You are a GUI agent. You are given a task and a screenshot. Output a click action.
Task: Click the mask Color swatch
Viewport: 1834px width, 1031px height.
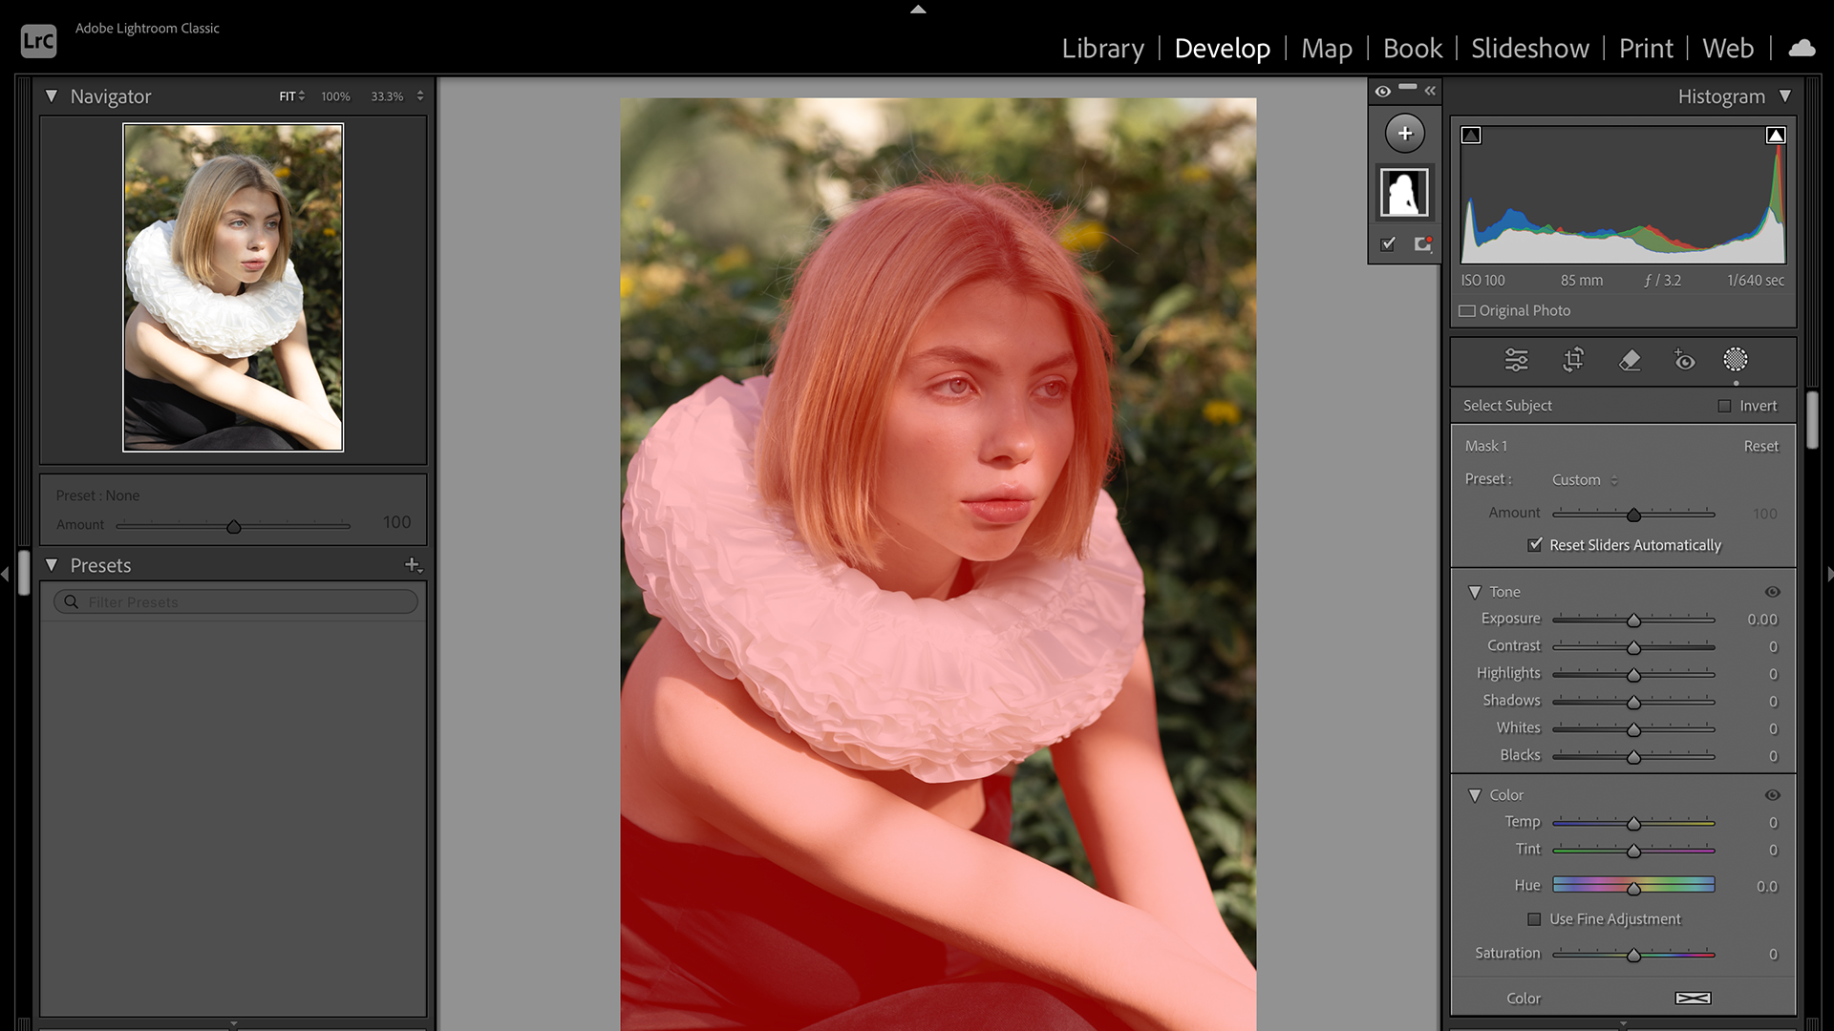point(1693,998)
